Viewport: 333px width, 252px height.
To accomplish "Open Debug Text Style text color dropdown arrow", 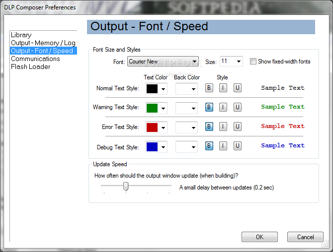I will [x=163, y=147].
